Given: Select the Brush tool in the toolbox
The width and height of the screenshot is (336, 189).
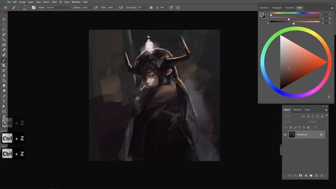Looking at the screenshot, I should coord(4,60).
